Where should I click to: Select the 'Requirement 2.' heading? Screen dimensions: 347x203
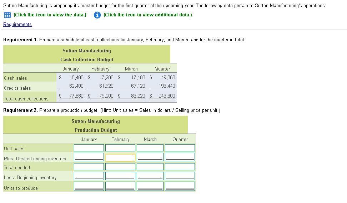(20, 110)
